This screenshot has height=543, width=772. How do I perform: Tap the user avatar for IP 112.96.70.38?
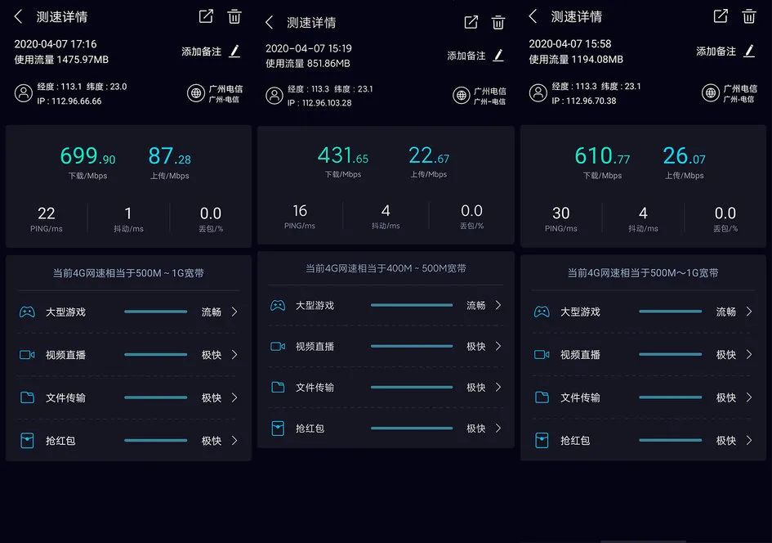point(538,92)
